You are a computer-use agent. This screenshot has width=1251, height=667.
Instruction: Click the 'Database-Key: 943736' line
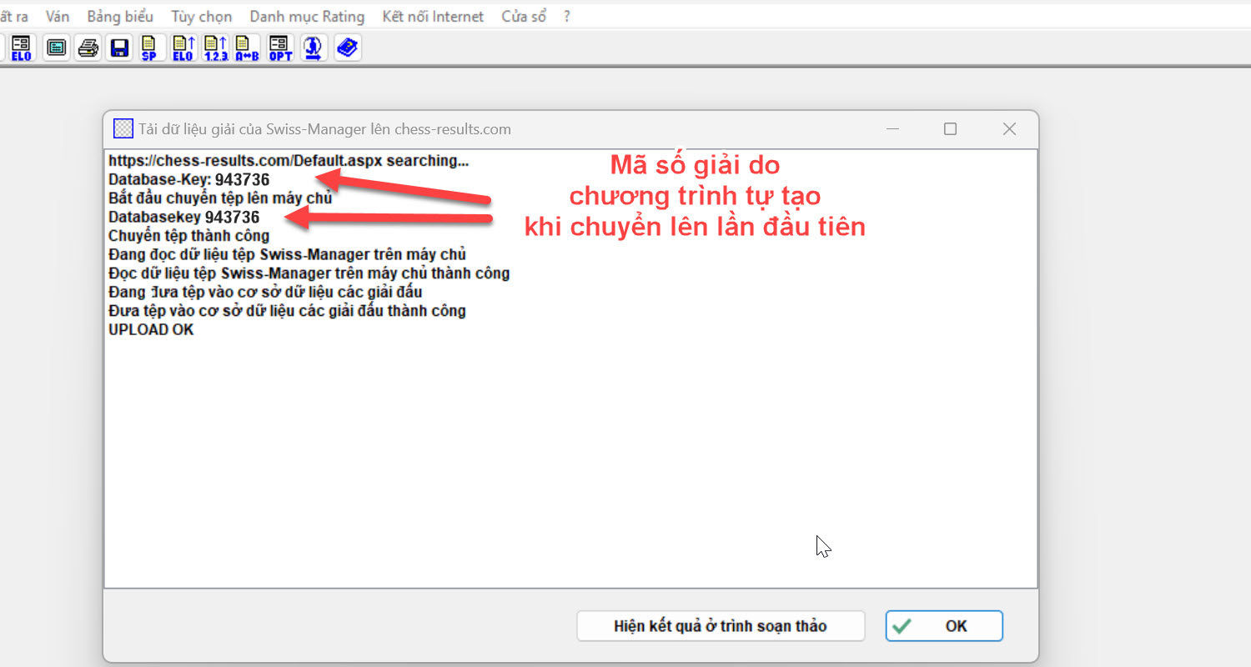tap(189, 179)
